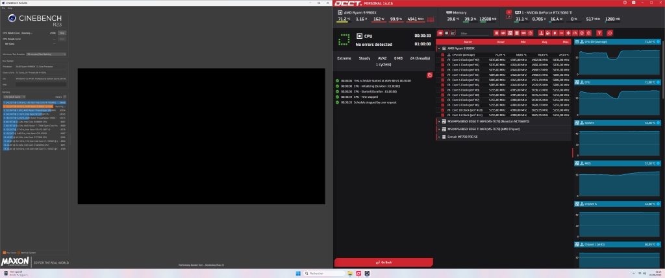The width and height of the screenshot is (665, 278).
Task: Click the Filter text field in OCCT
Action: click(475, 34)
